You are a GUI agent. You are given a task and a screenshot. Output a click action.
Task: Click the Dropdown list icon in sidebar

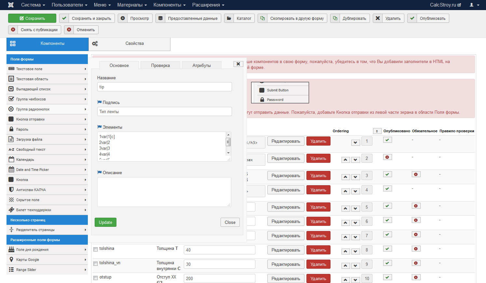(11, 89)
